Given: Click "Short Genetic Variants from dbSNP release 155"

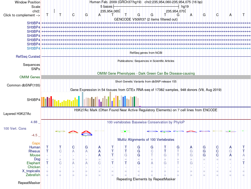Looking at the screenshot, I should click(146, 81).
